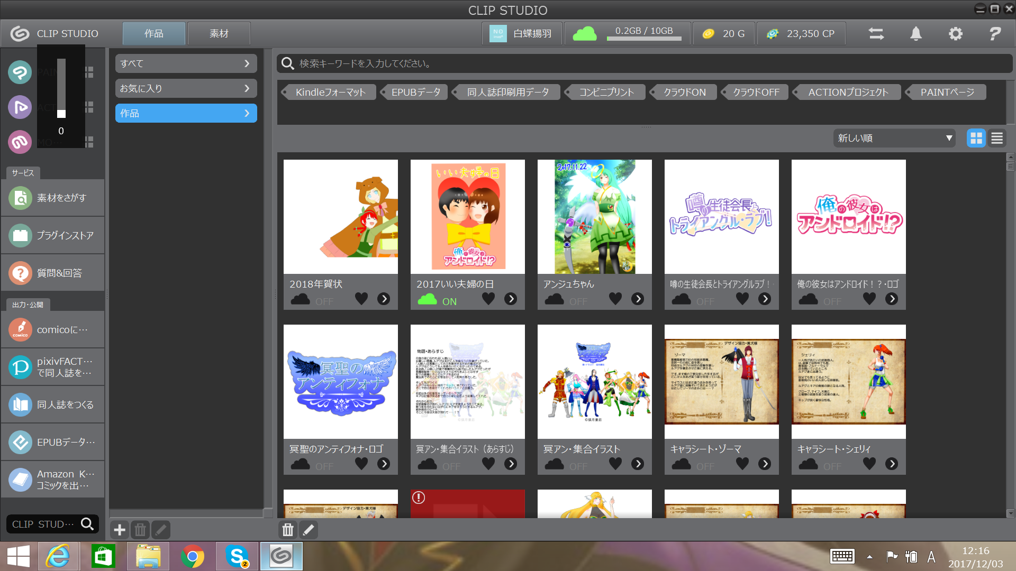Open help via the question mark icon
The image size is (1016, 571).
coord(995,34)
